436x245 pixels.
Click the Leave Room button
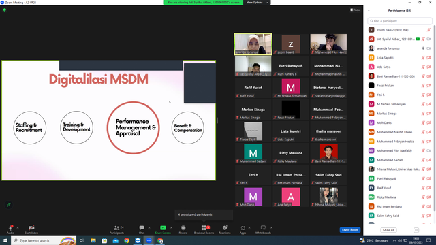coord(349,230)
